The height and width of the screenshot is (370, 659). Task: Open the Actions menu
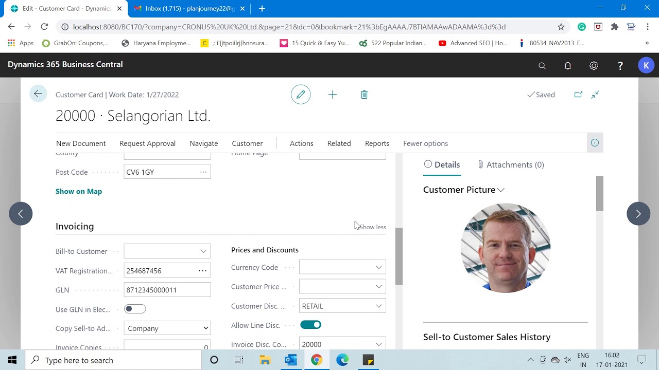point(301,143)
